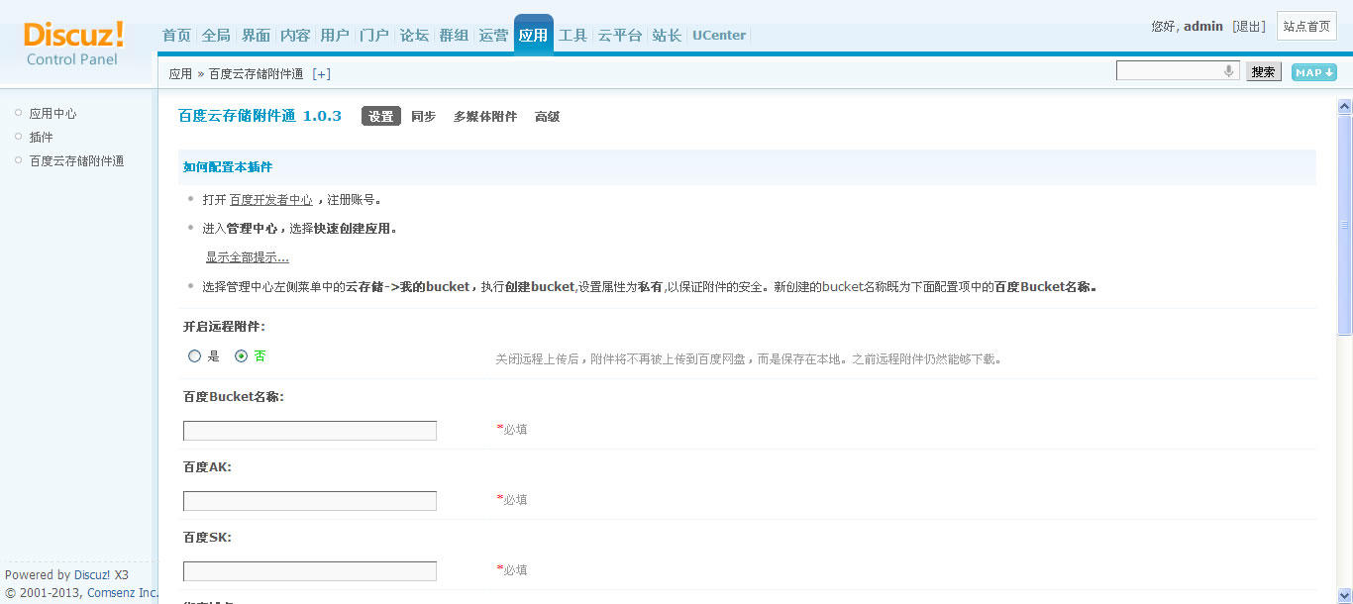The width and height of the screenshot is (1353, 604).
Task: Click the 百度SK input field
Action: (x=310, y=571)
